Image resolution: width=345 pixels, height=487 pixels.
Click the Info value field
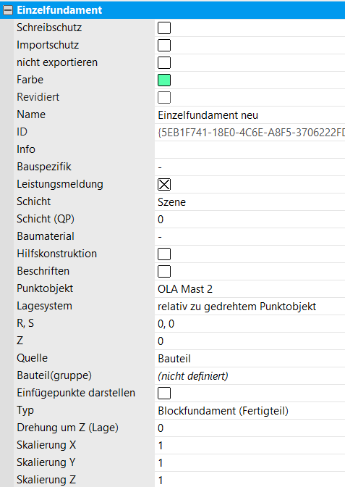[250, 150]
